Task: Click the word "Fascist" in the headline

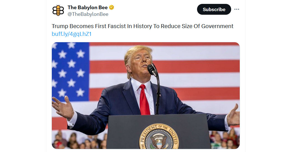Action: click(110, 26)
